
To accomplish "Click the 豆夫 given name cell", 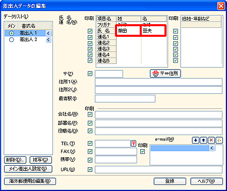I will (x=154, y=31).
